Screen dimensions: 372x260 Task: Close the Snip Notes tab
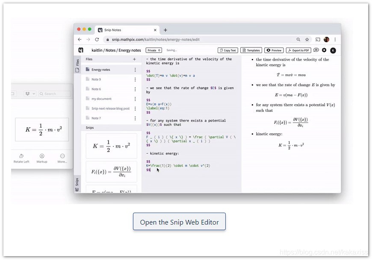[x=155, y=30]
